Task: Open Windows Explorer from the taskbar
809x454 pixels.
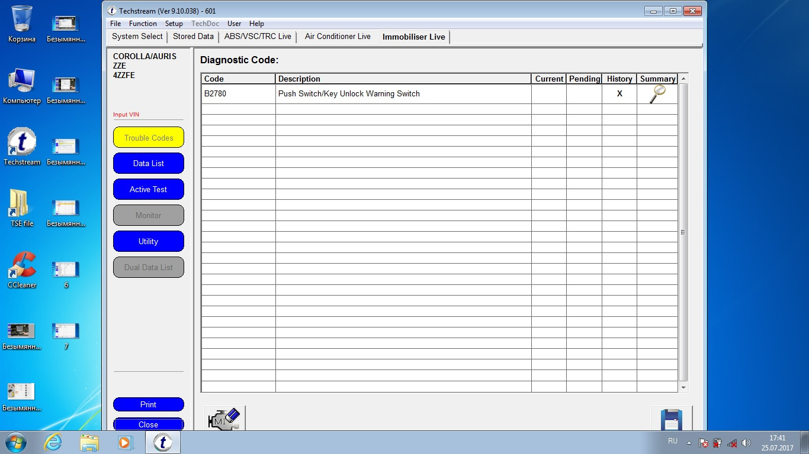Action: (x=89, y=442)
